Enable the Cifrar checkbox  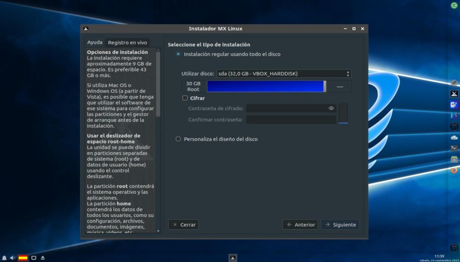(185, 98)
